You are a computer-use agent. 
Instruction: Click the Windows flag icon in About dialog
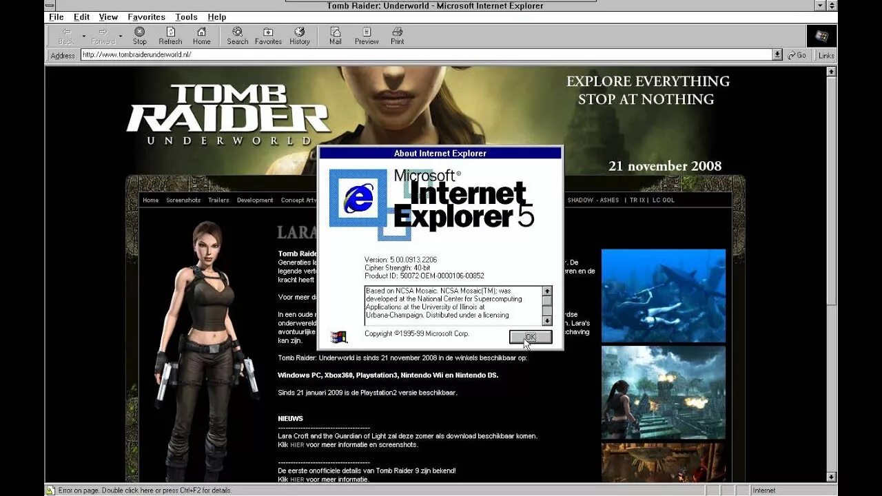(338, 337)
